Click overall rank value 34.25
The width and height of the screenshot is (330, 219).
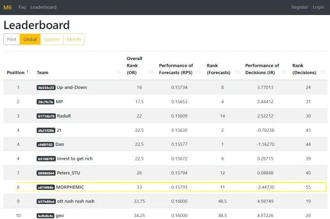139,216
